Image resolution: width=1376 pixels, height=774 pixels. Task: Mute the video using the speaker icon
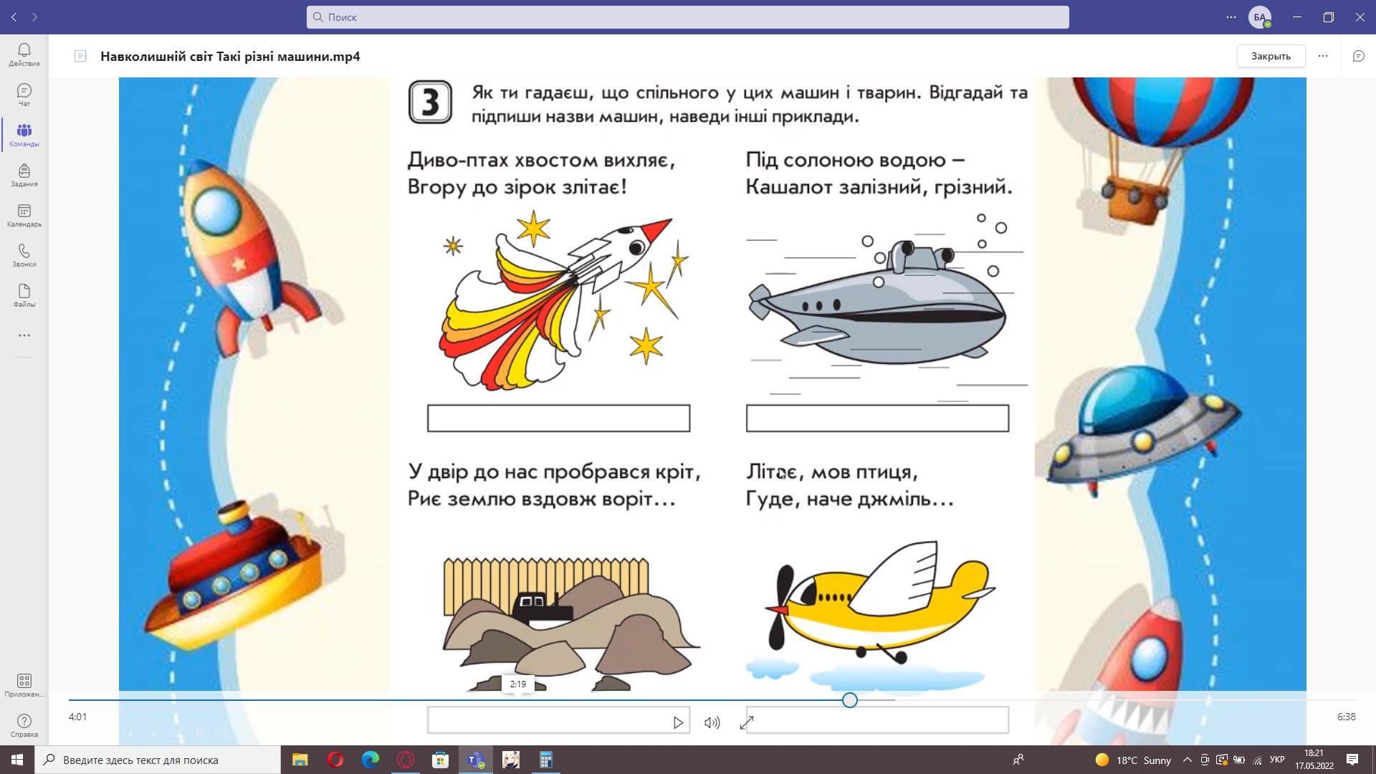coord(712,722)
